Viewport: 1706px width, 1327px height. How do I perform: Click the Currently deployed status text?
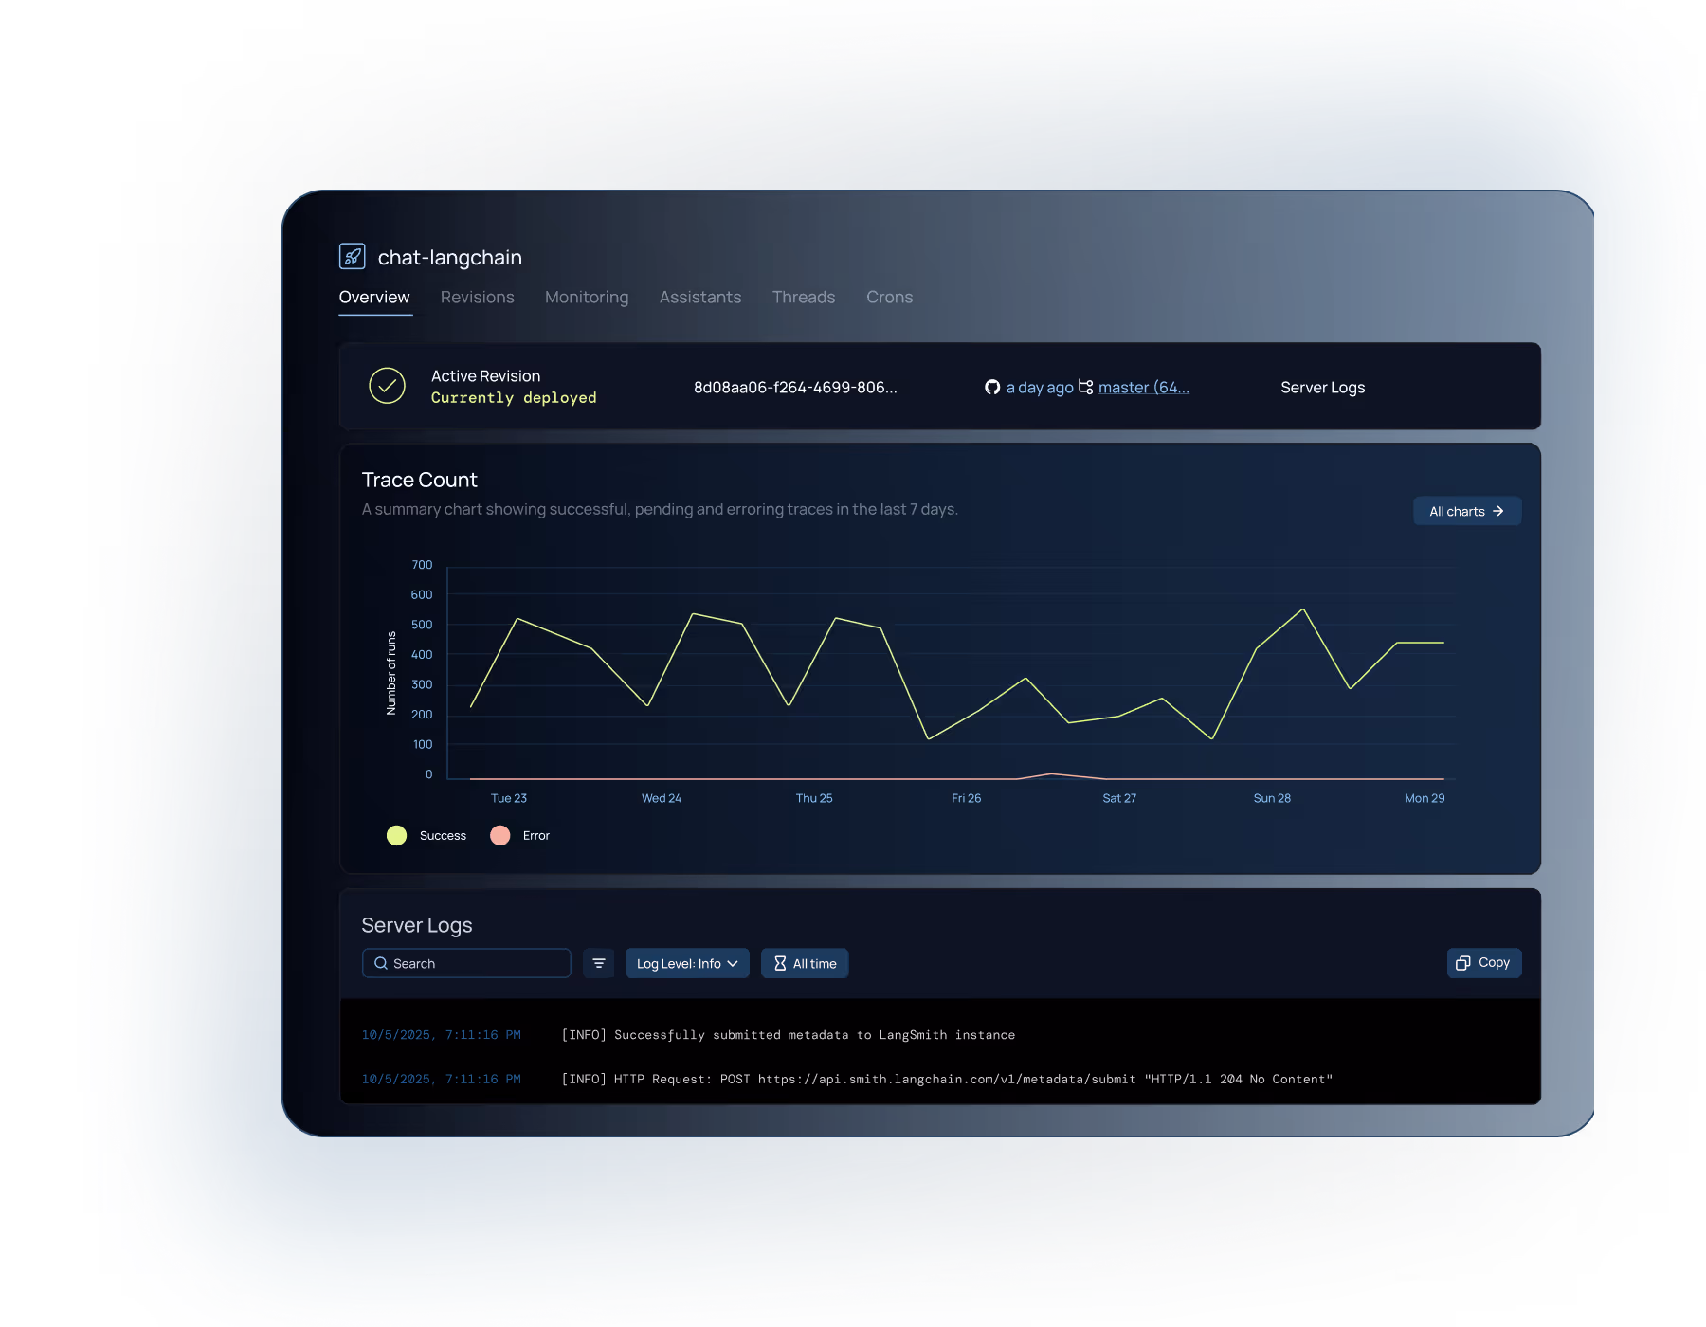click(514, 398)
